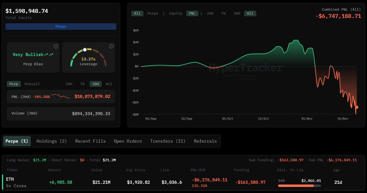Select the Perps bar under Total Equity
Image resolution: width=367 pixels, height=193 pixels.
click(61, 27)
